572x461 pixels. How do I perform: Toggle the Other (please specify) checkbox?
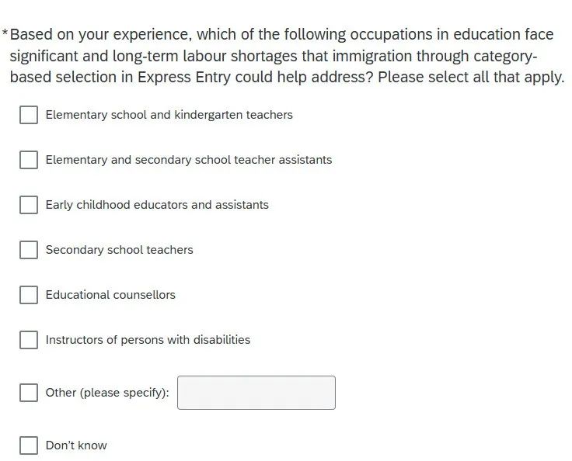tap(29, 393)
